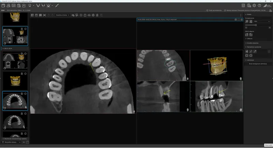Rotate image with the second rotate icon
Screen dimensions: 273x148
251,35
